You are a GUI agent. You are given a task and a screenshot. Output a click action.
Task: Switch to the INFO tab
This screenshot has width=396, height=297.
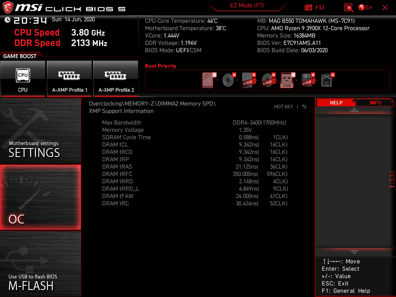point(375,102)
